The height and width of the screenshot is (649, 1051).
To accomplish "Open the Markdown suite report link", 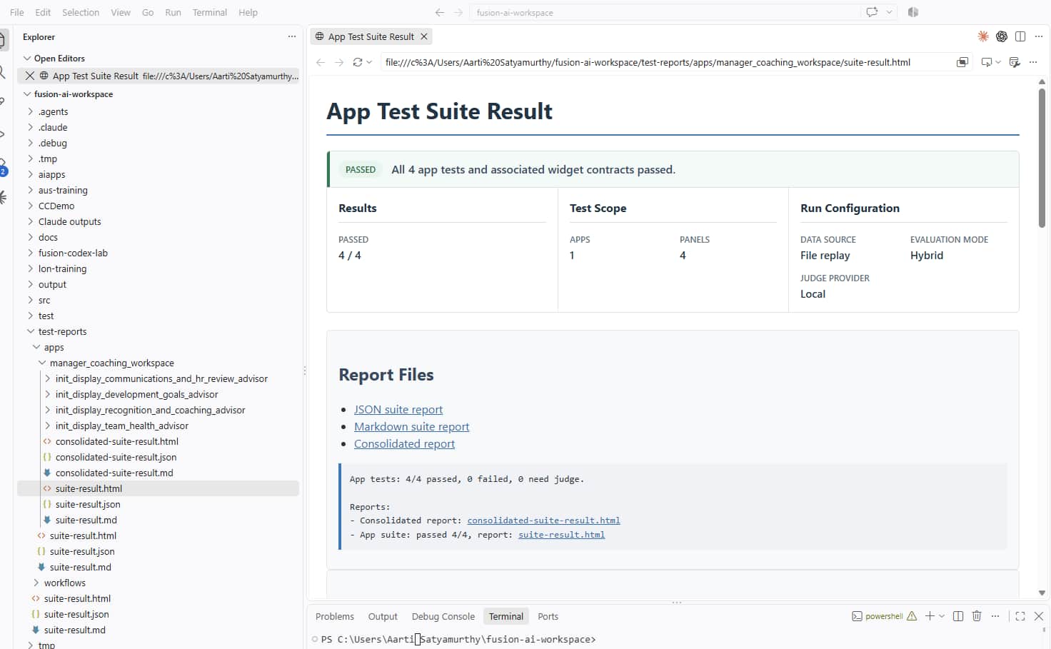I will [411, 426].
